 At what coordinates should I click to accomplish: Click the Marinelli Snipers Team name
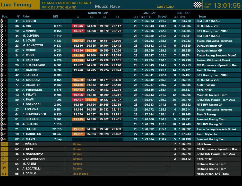(x=212, y=95)
